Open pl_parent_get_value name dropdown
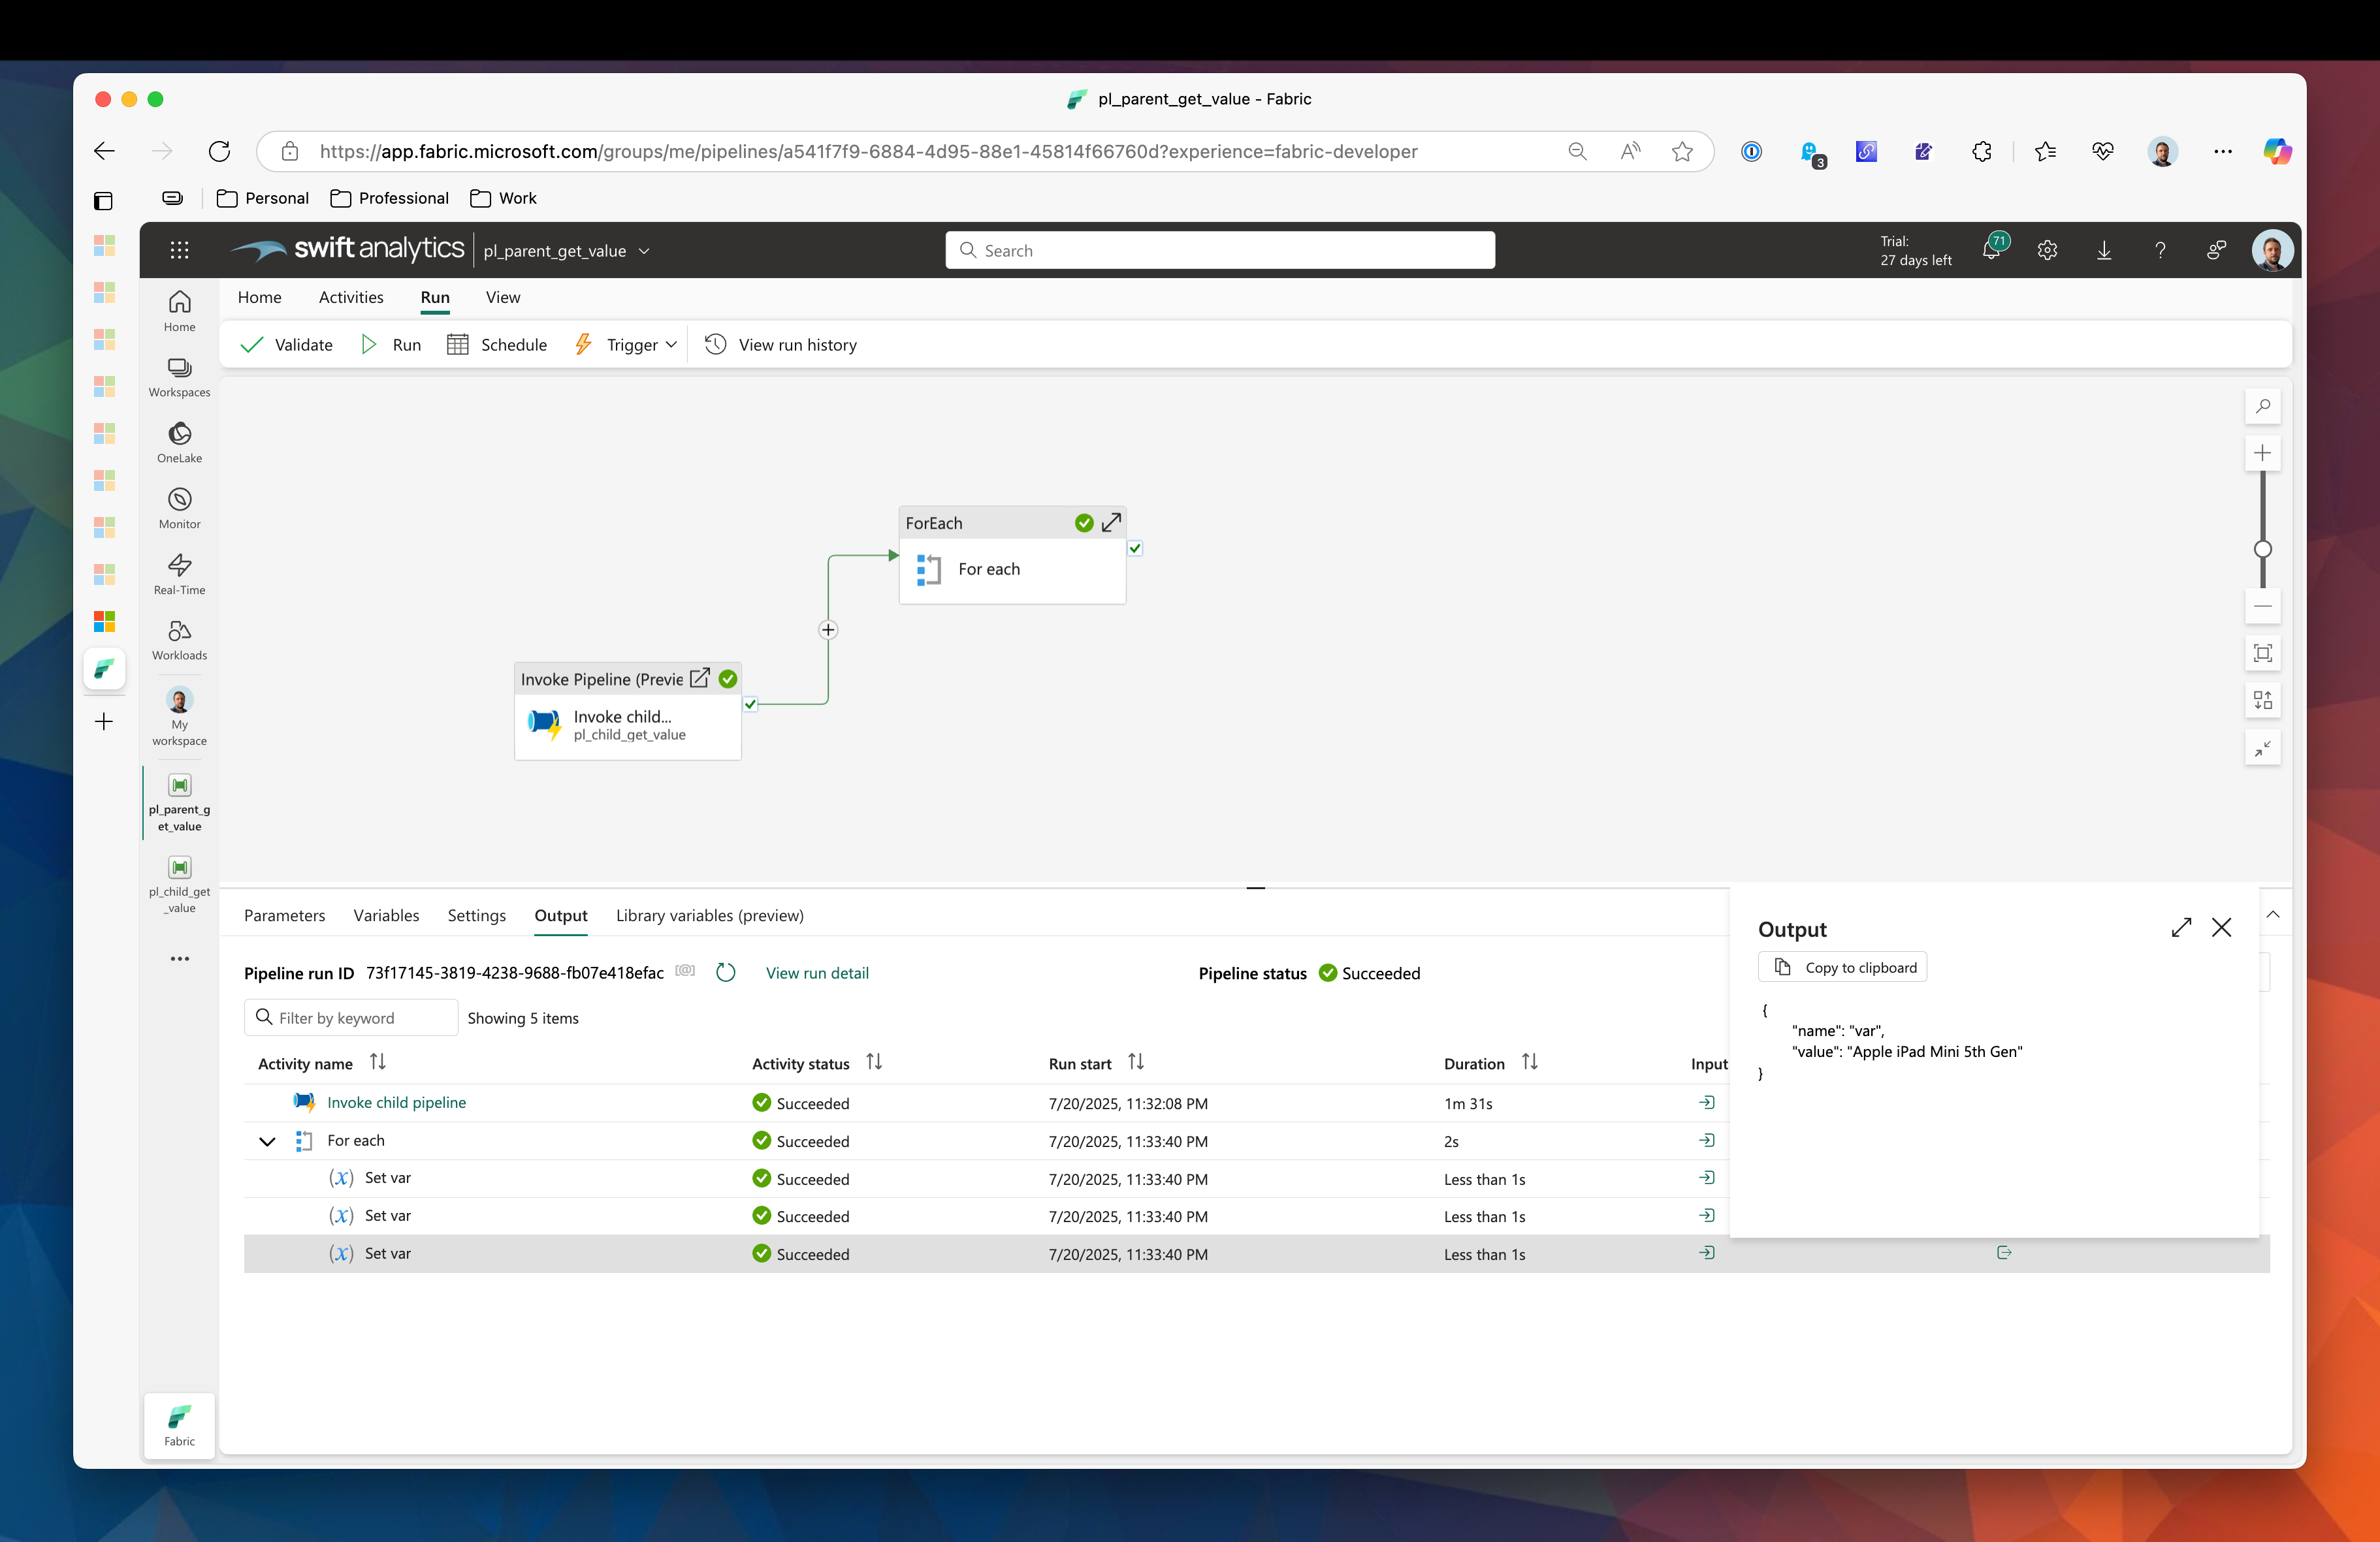2380x1542 pixels. [644, 252]
